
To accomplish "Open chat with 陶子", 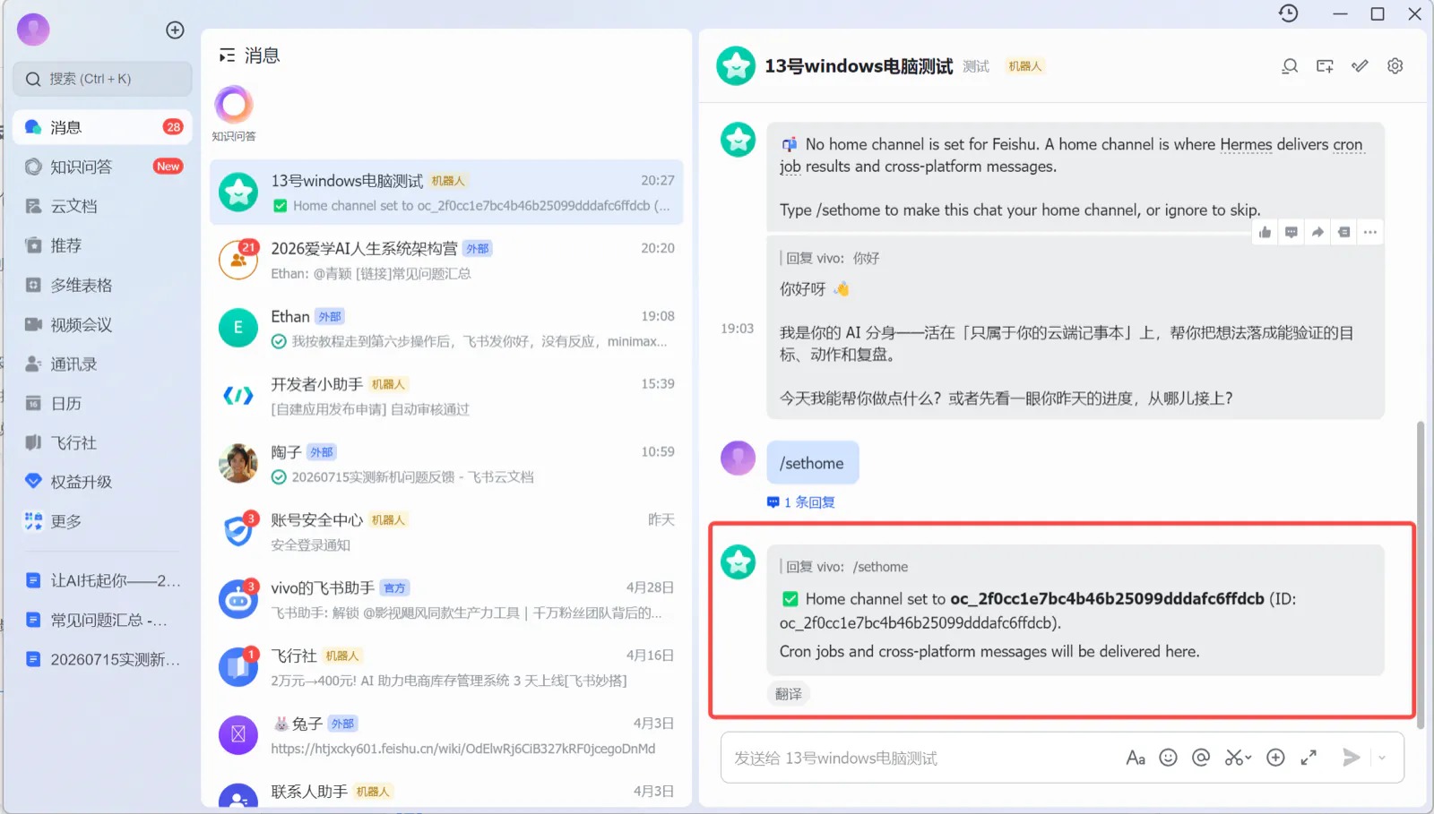I will pos(446,464).
